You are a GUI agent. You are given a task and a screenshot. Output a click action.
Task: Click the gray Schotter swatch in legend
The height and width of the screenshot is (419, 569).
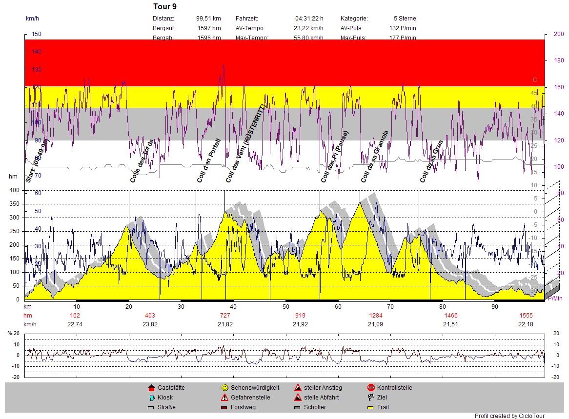[298, 407]
